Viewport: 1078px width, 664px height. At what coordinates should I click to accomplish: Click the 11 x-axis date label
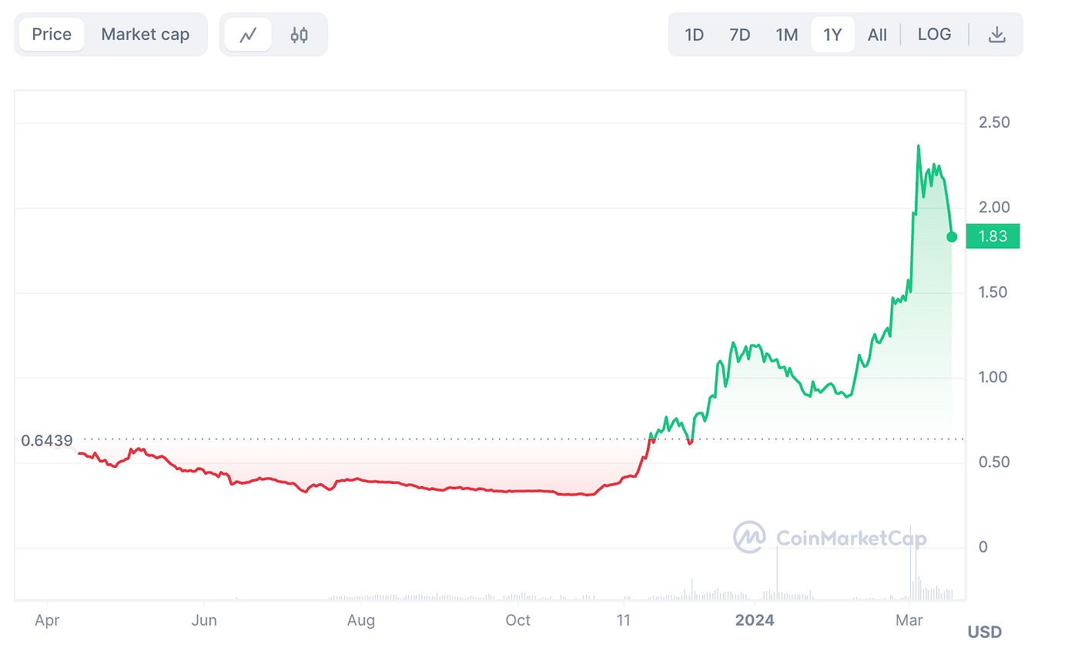[623, 620]
